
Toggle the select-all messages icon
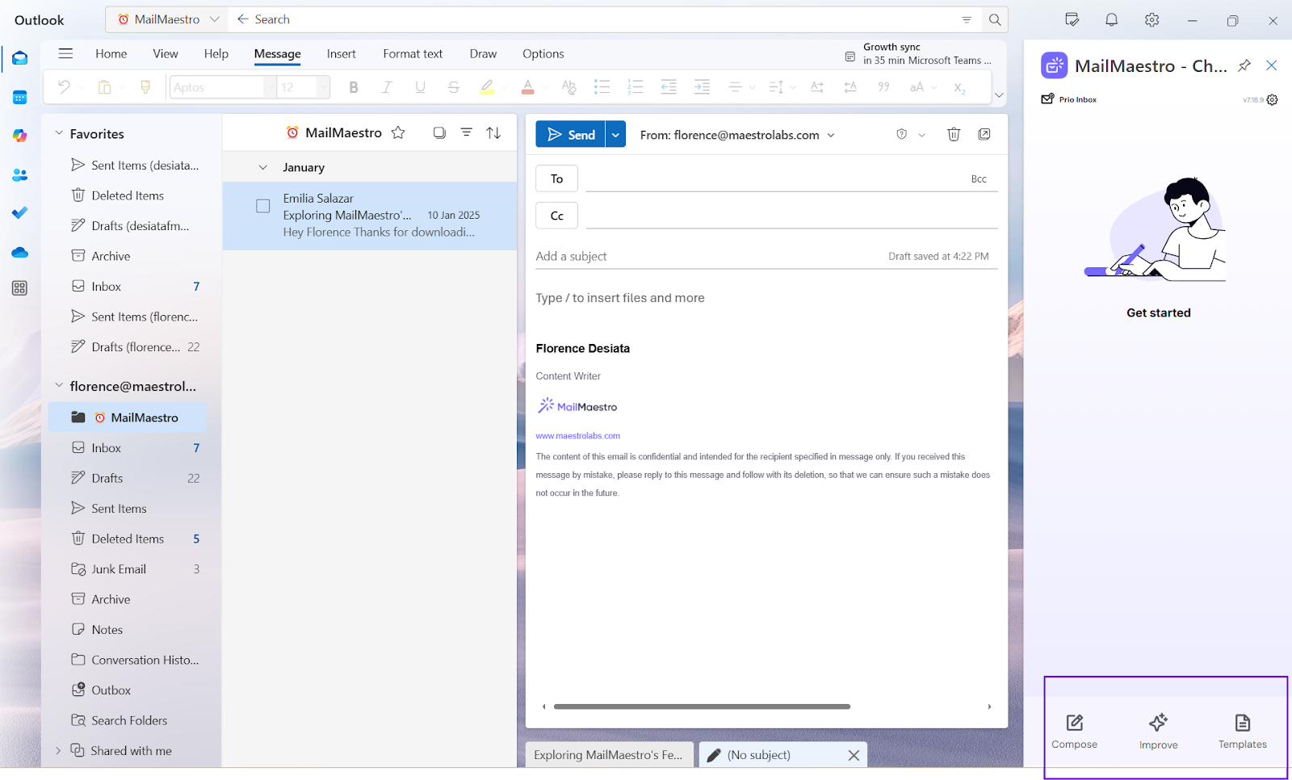coord(439,132)
